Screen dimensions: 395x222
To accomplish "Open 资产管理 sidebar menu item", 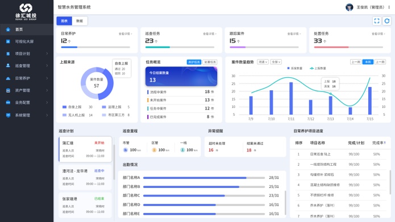I will pos(27,90).
